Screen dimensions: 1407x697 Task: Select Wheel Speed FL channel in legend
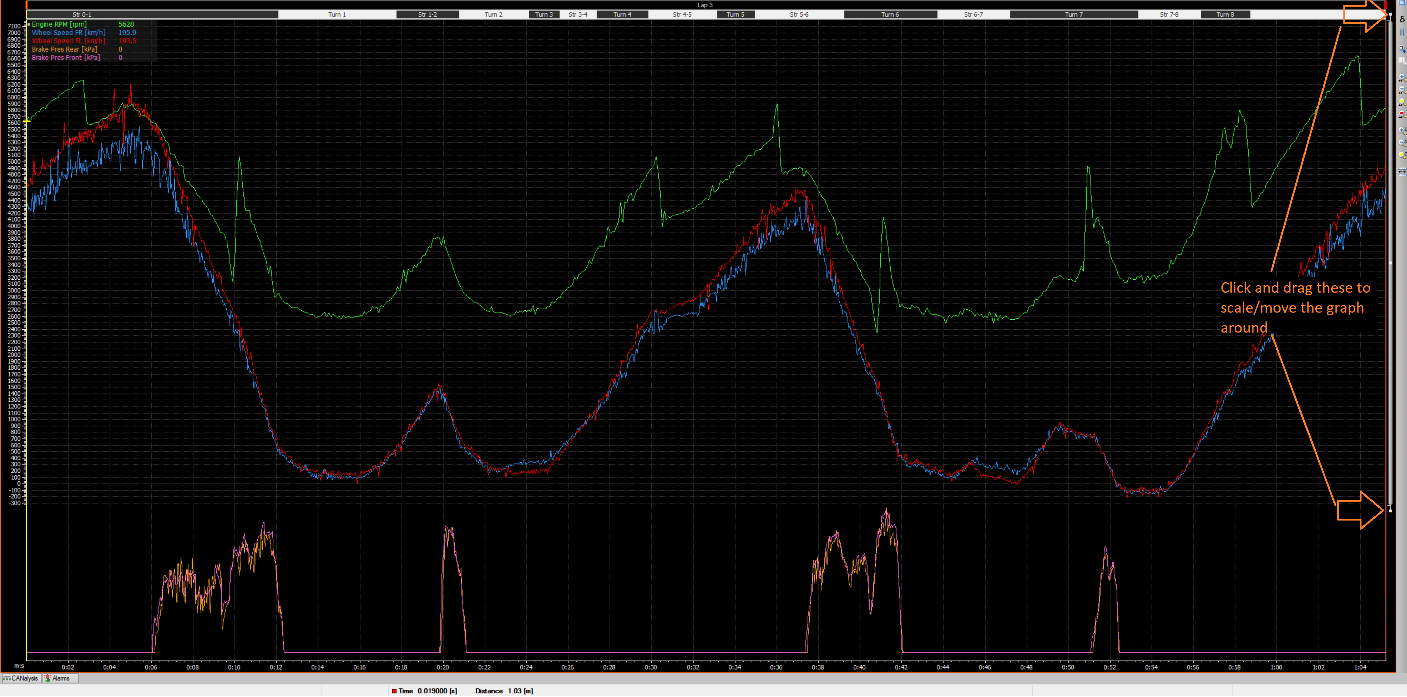pyautogui.click(x=68, y=41)
